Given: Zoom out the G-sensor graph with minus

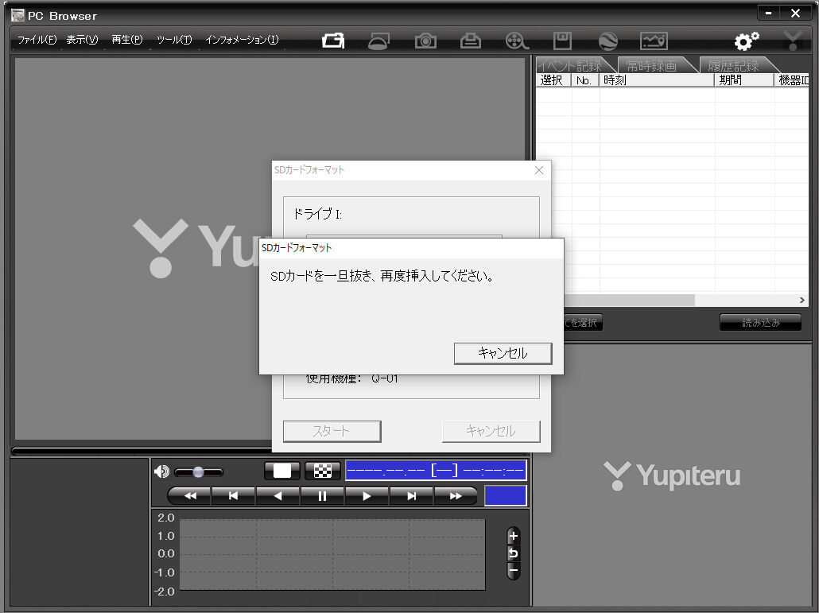Looking at the screenshot, I should (x=514, y=571).
